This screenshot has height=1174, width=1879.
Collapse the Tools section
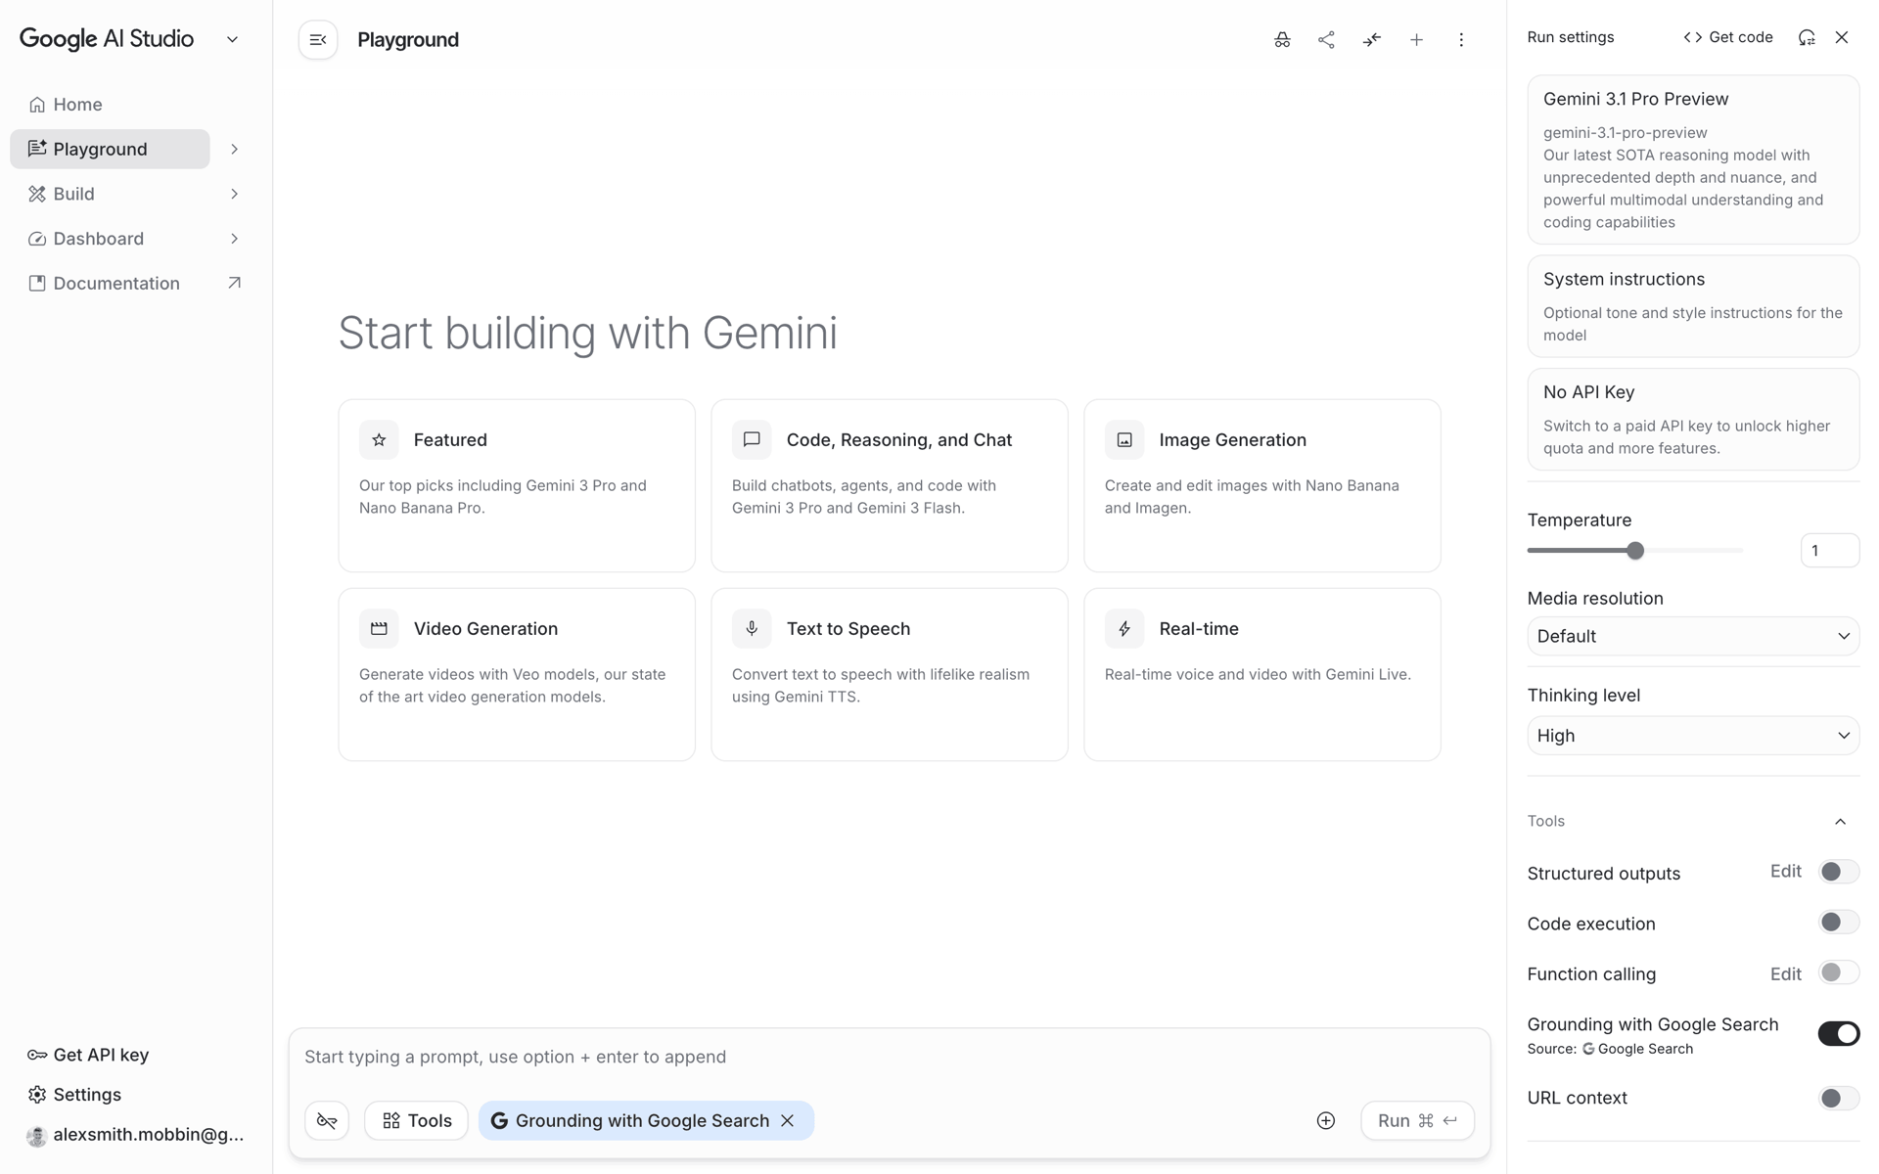[1840, 822]
